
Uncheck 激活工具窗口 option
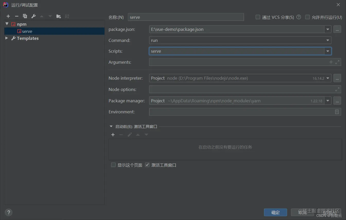click(147, 165)
